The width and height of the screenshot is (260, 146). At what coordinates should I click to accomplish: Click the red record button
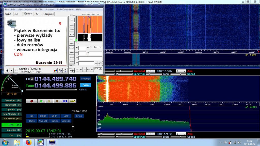[31, 101]
